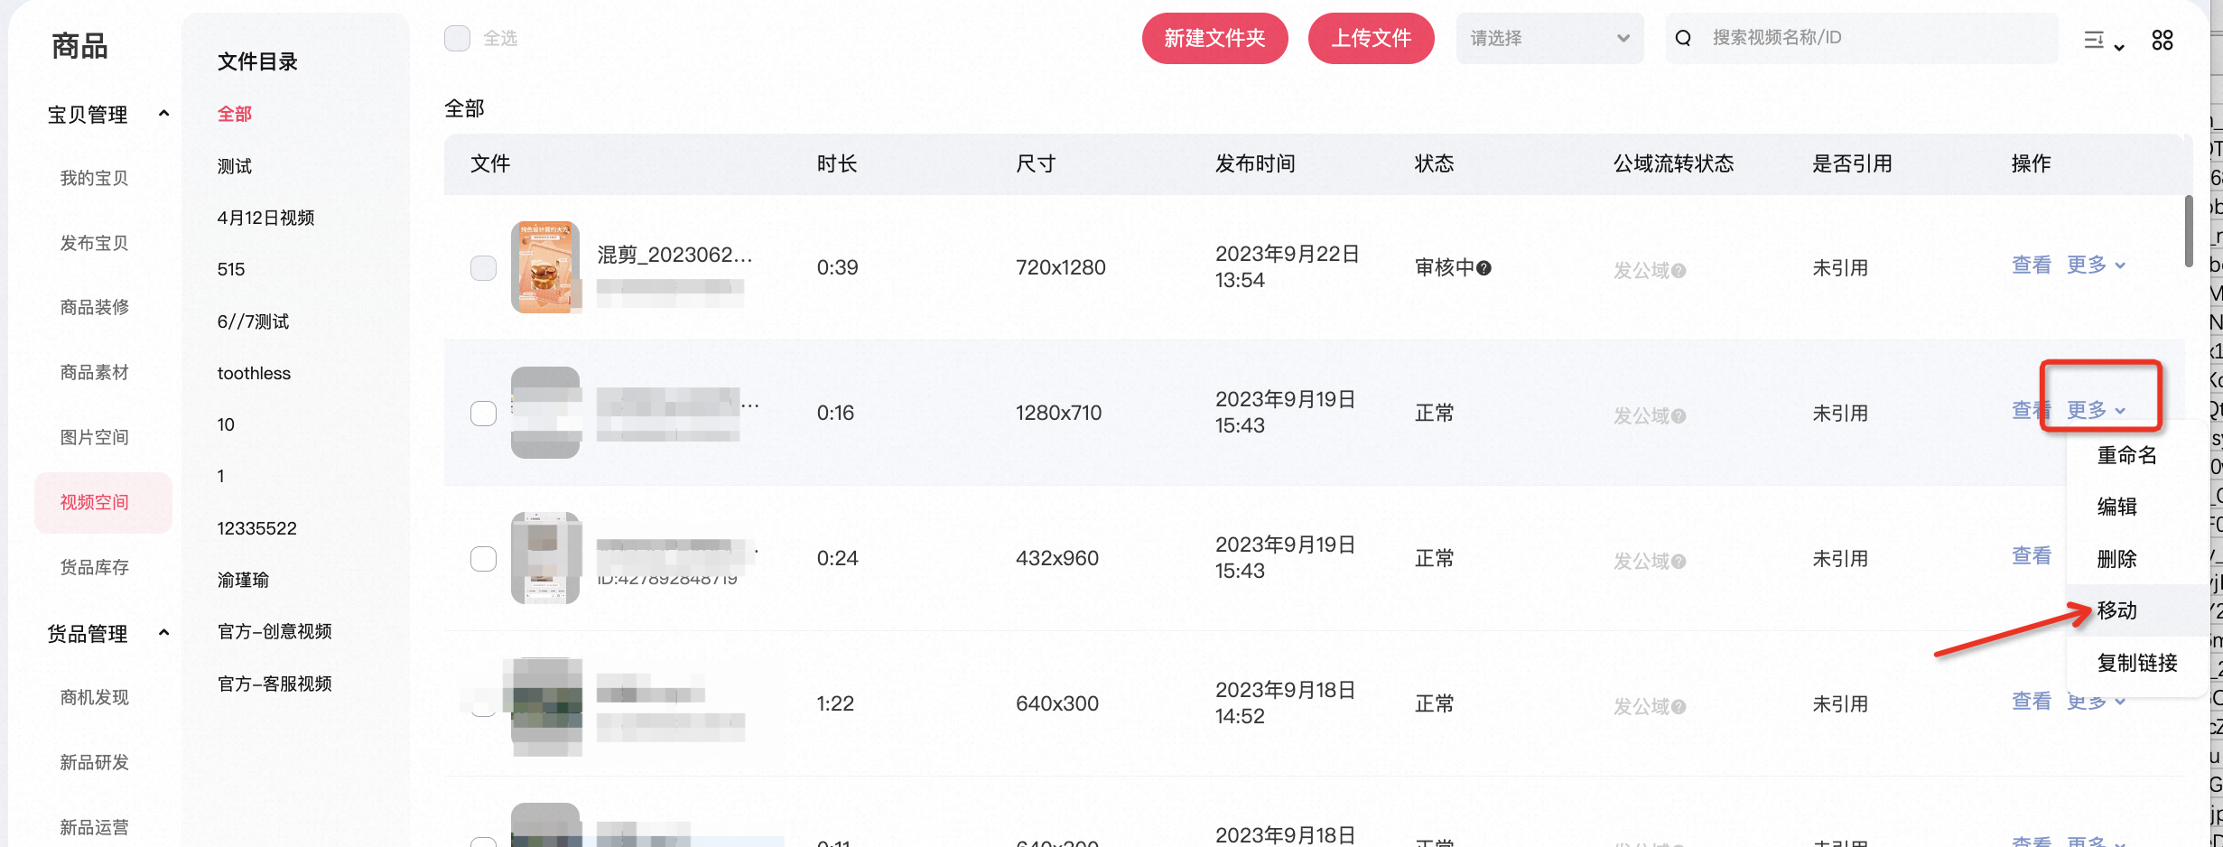Choose 编辑 from the more menu
This screenshot has height=847, width=2223.
2116,507
